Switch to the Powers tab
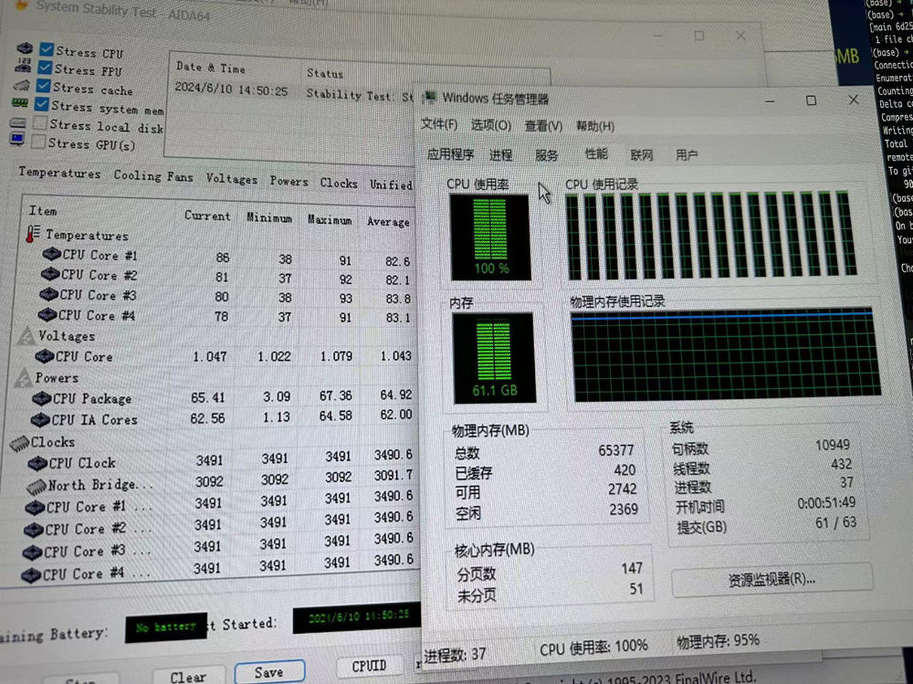The image size is (913, 684). coord(289,181)
